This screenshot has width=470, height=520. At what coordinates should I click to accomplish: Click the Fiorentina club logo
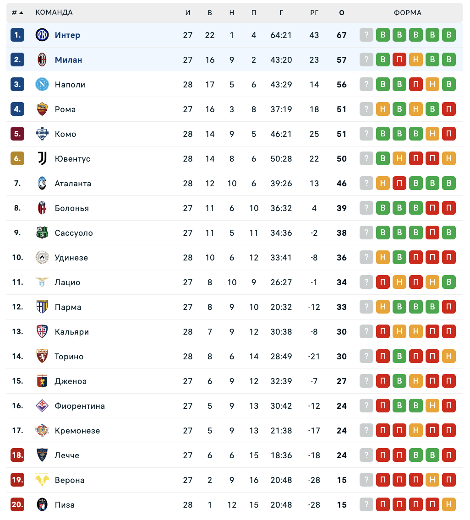tap(42, 406)
